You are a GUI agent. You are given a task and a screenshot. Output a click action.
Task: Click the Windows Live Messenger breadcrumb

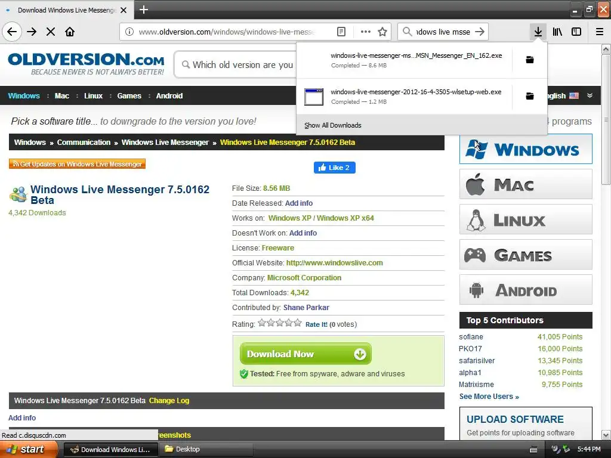tap(165, 143)
